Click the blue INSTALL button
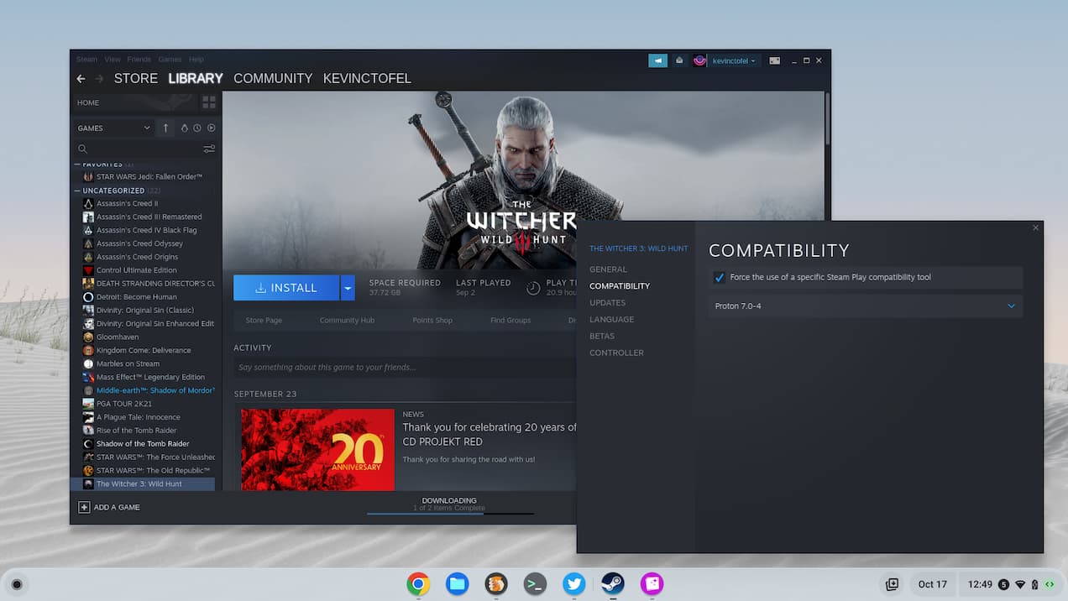The image size is (1068, 601). pyautogui.click(x=286, y=288)
